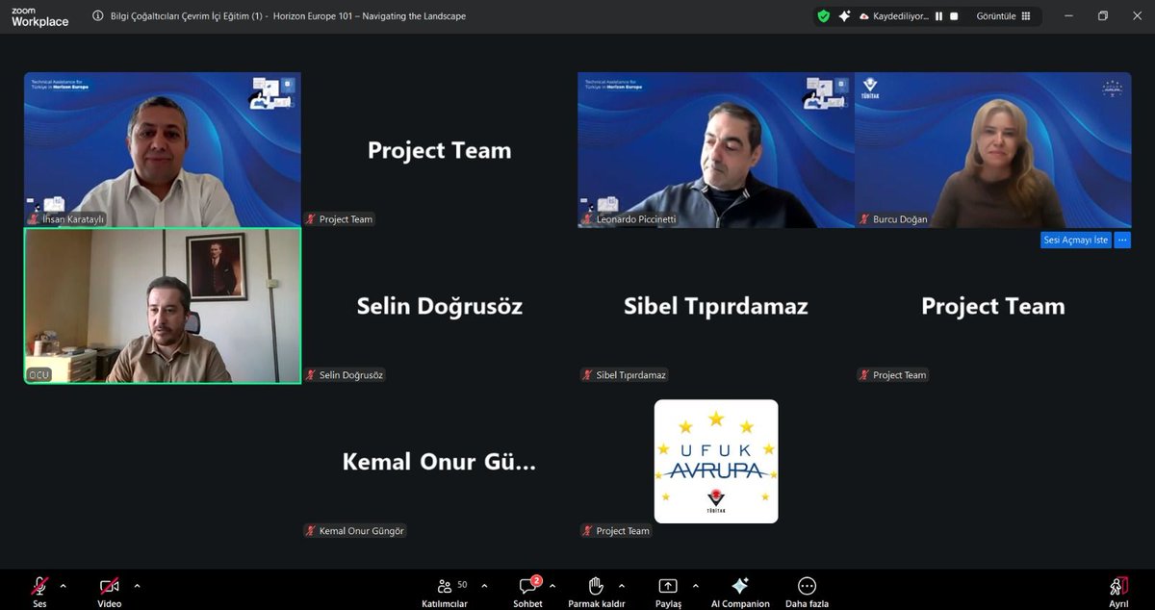This screenshot has width=1155, height=610.
Task: Click the green encryption shield icon
Action: click(823, 16)
